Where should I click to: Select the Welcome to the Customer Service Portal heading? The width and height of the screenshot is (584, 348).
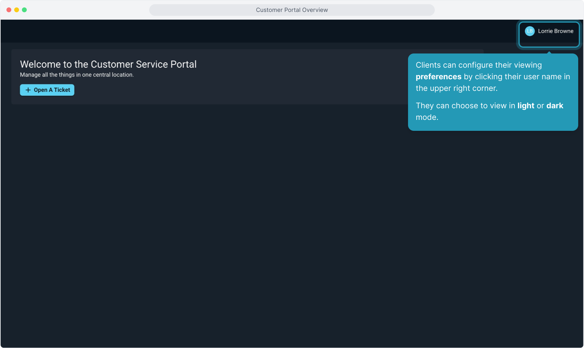click(108, 64)
